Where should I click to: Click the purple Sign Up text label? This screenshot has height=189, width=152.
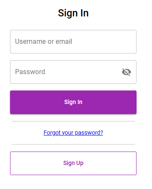(73, 163)
